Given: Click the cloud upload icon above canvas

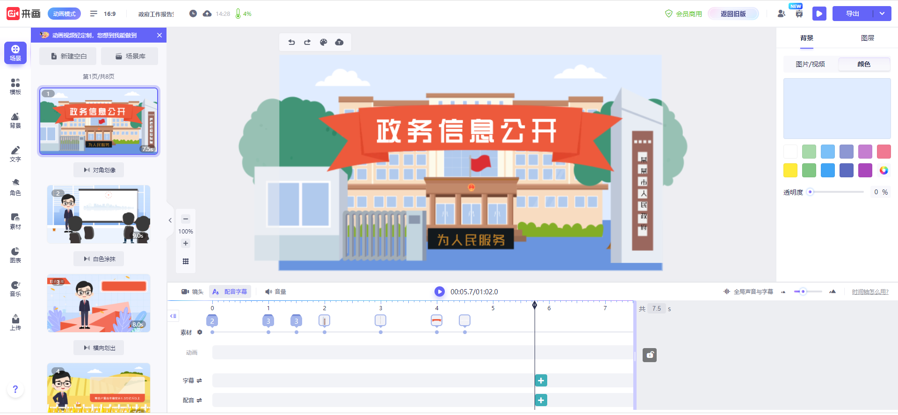Looking at the screenshot, I should click(x=340, y=42).
